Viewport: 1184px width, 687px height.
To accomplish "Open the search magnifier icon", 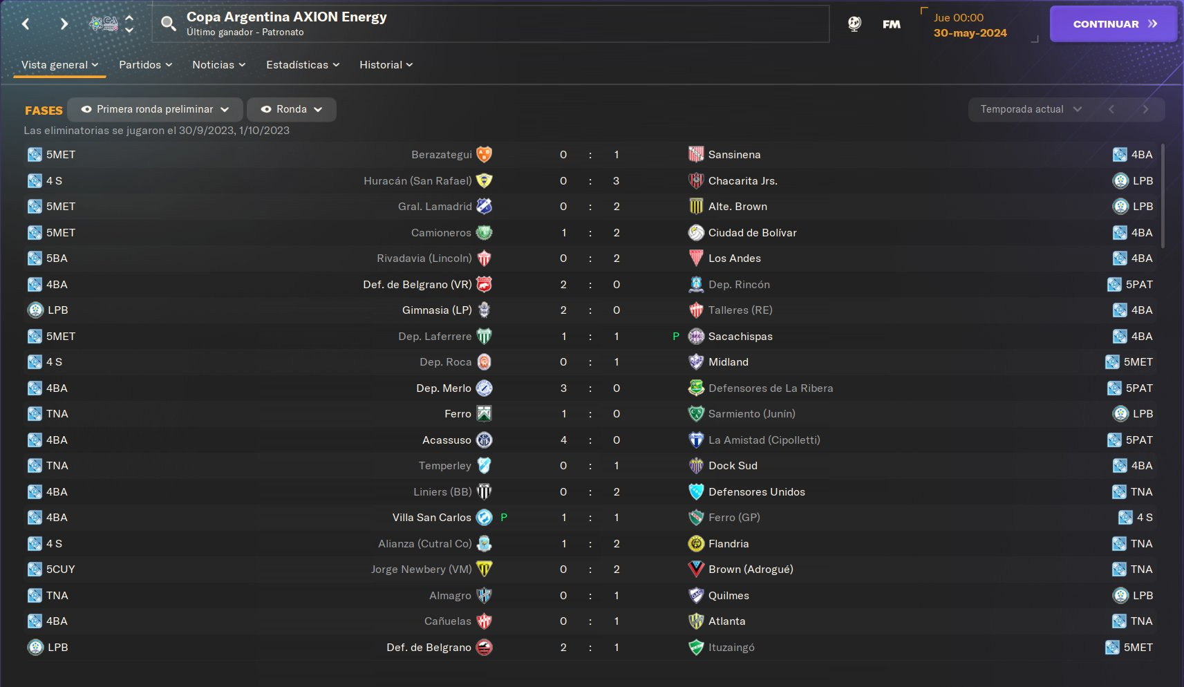I will [x=168, y=24].
